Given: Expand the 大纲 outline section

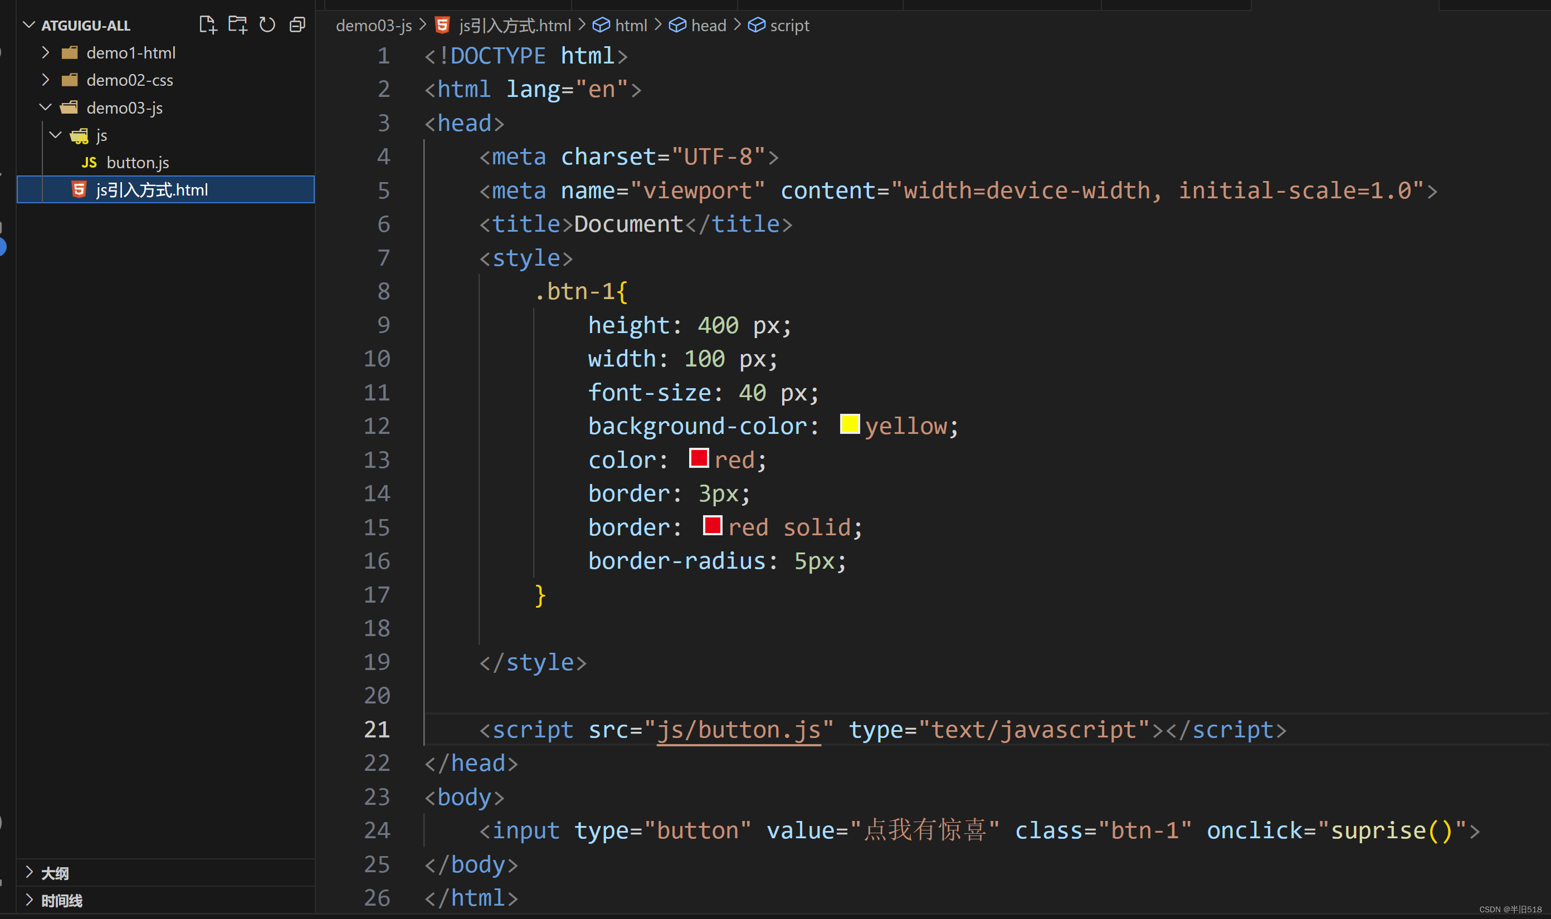Looking at the screenshot, I should (x=28, y=872).
